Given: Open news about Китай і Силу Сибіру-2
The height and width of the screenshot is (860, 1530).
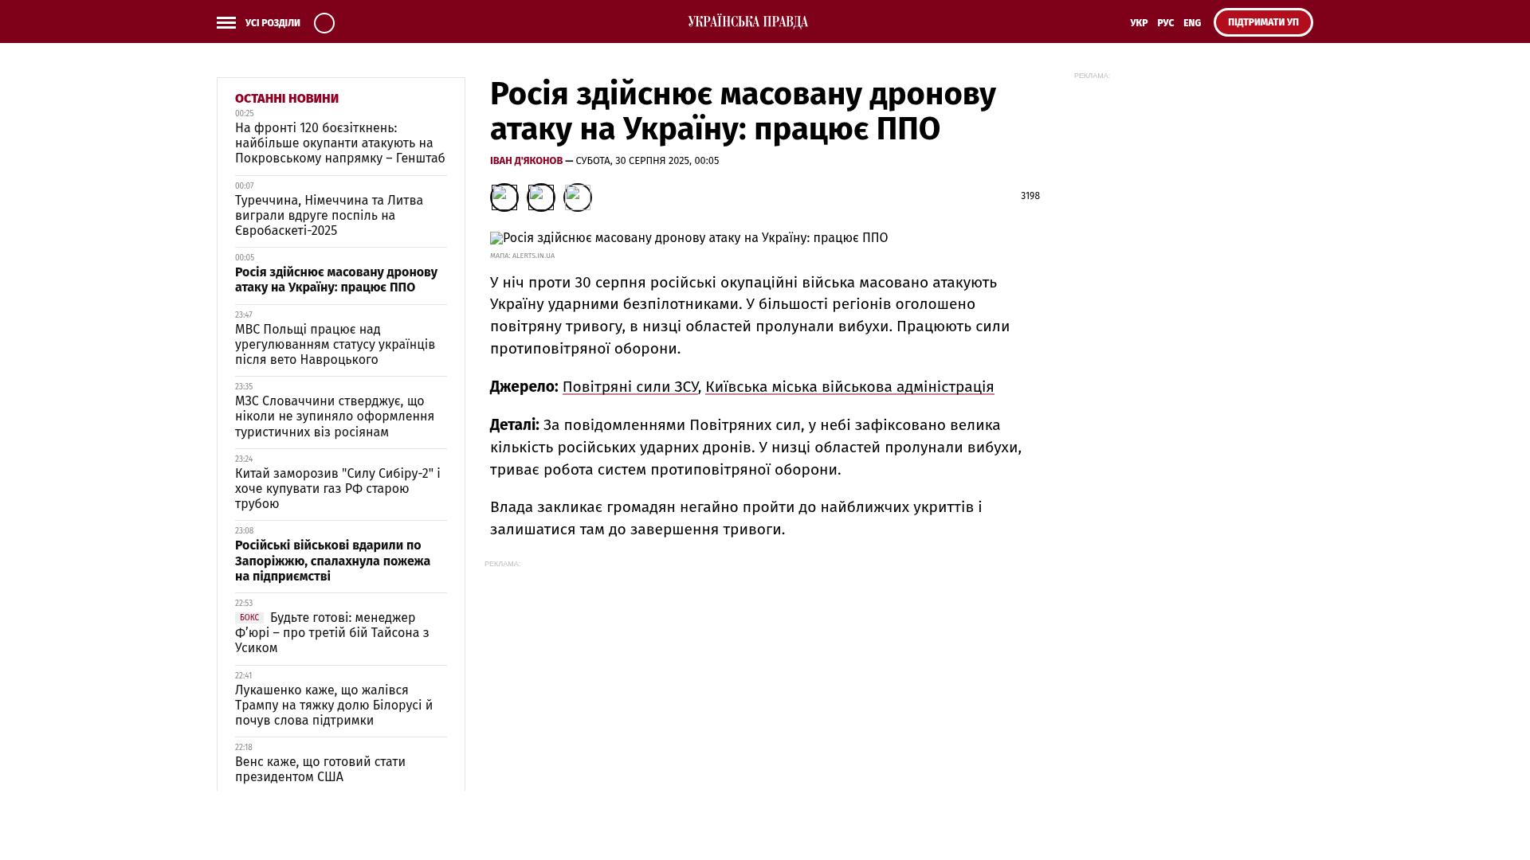Looking at the screenshot, I should pos(337,488).
